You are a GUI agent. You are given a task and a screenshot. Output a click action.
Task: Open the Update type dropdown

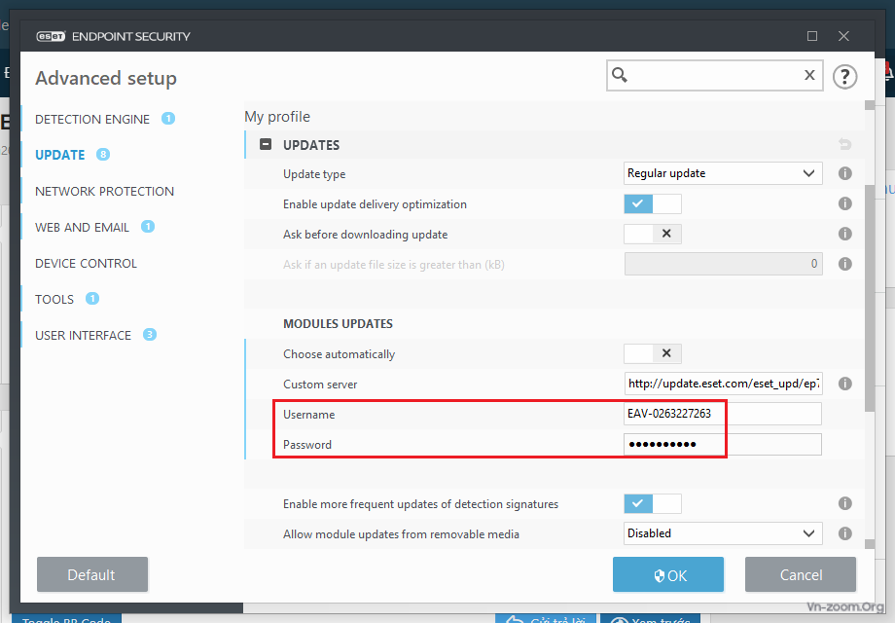[723, 173]
